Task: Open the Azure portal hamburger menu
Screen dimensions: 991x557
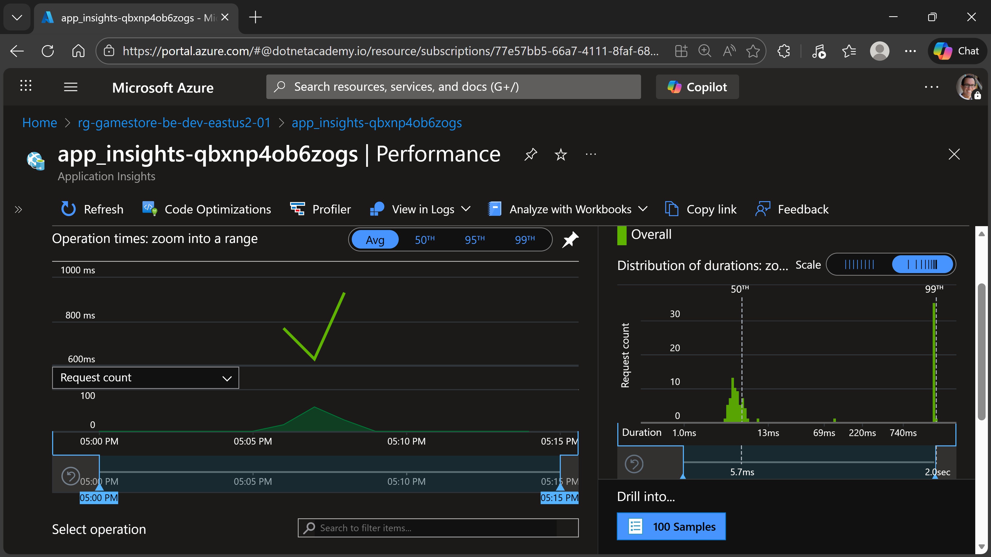Action: (70, 87)
